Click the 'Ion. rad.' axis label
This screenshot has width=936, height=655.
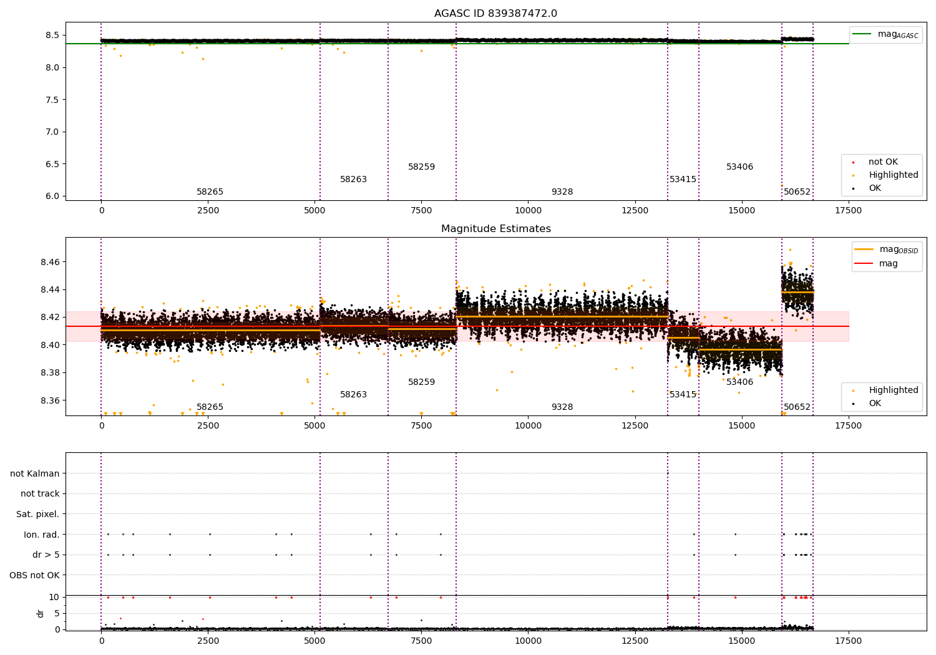(42, 535)
